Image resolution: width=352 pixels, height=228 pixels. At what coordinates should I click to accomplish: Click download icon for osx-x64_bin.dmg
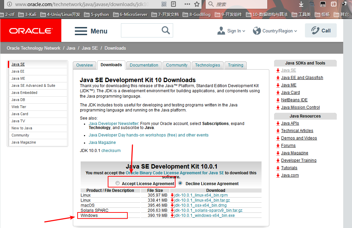pos(172,205)
